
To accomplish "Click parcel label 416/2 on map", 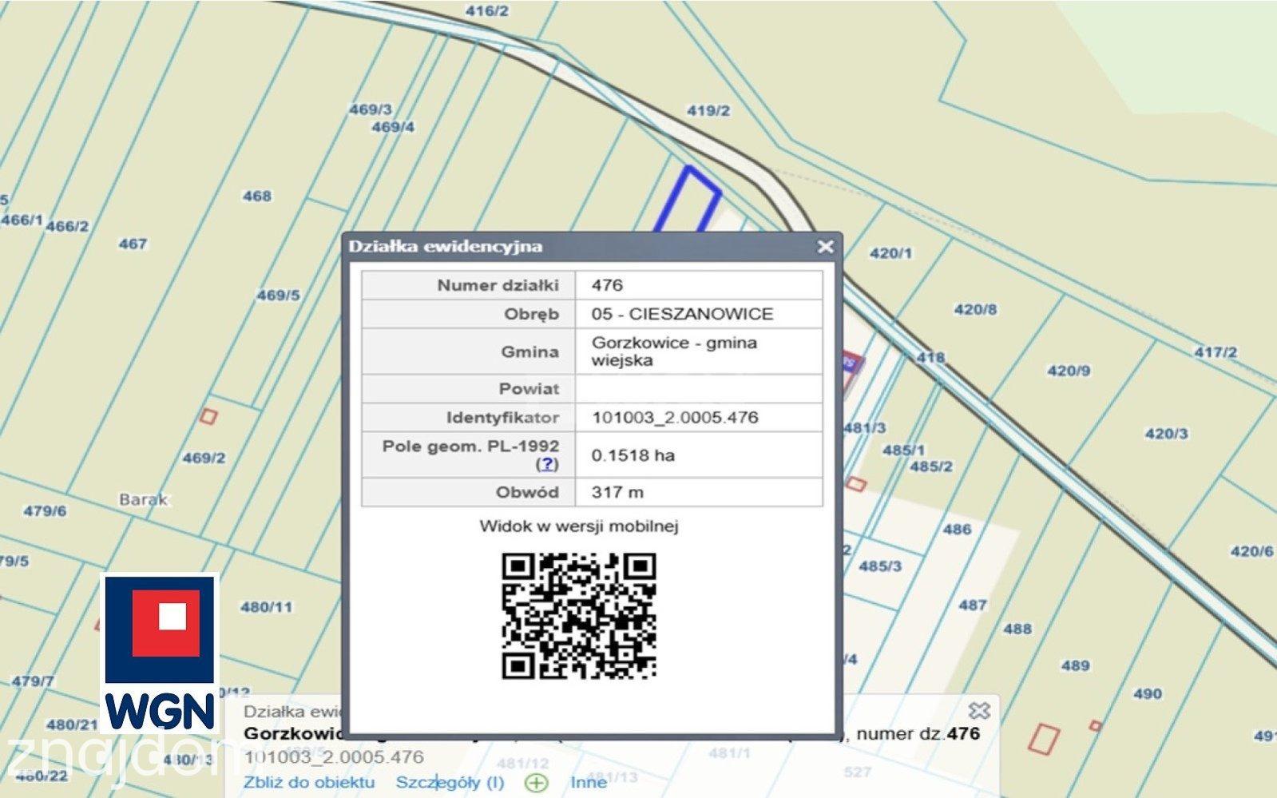I will [x=486, y=10].
